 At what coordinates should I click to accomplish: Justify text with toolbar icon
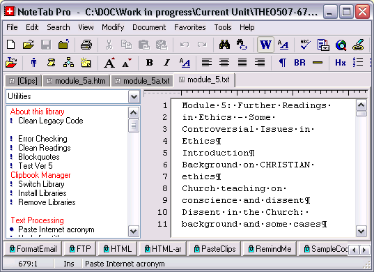coord(242,63)
